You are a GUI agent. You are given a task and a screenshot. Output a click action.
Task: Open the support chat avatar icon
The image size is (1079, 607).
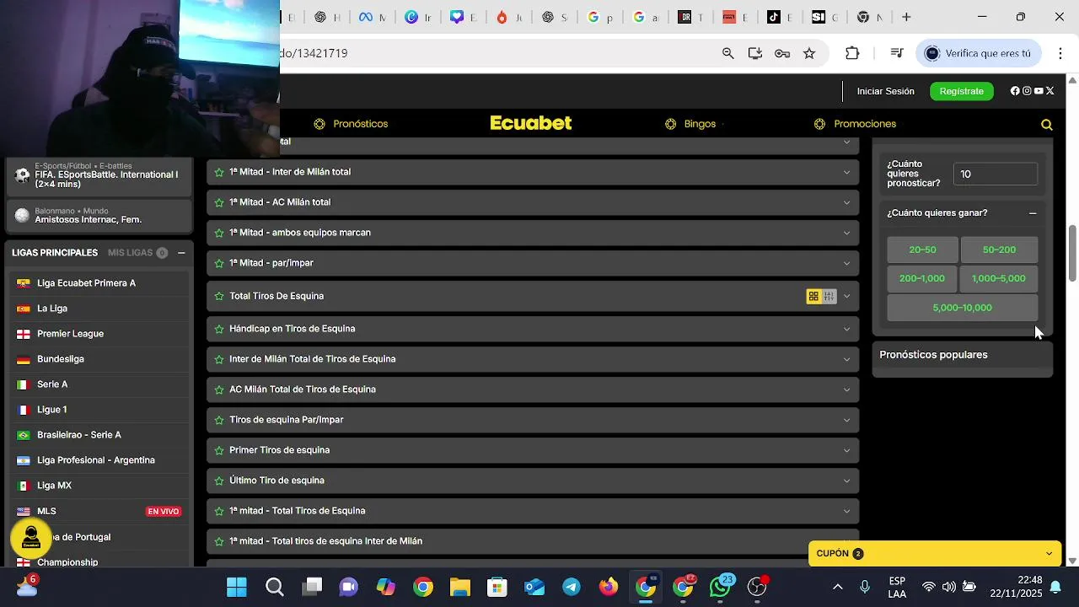point(31,538)
